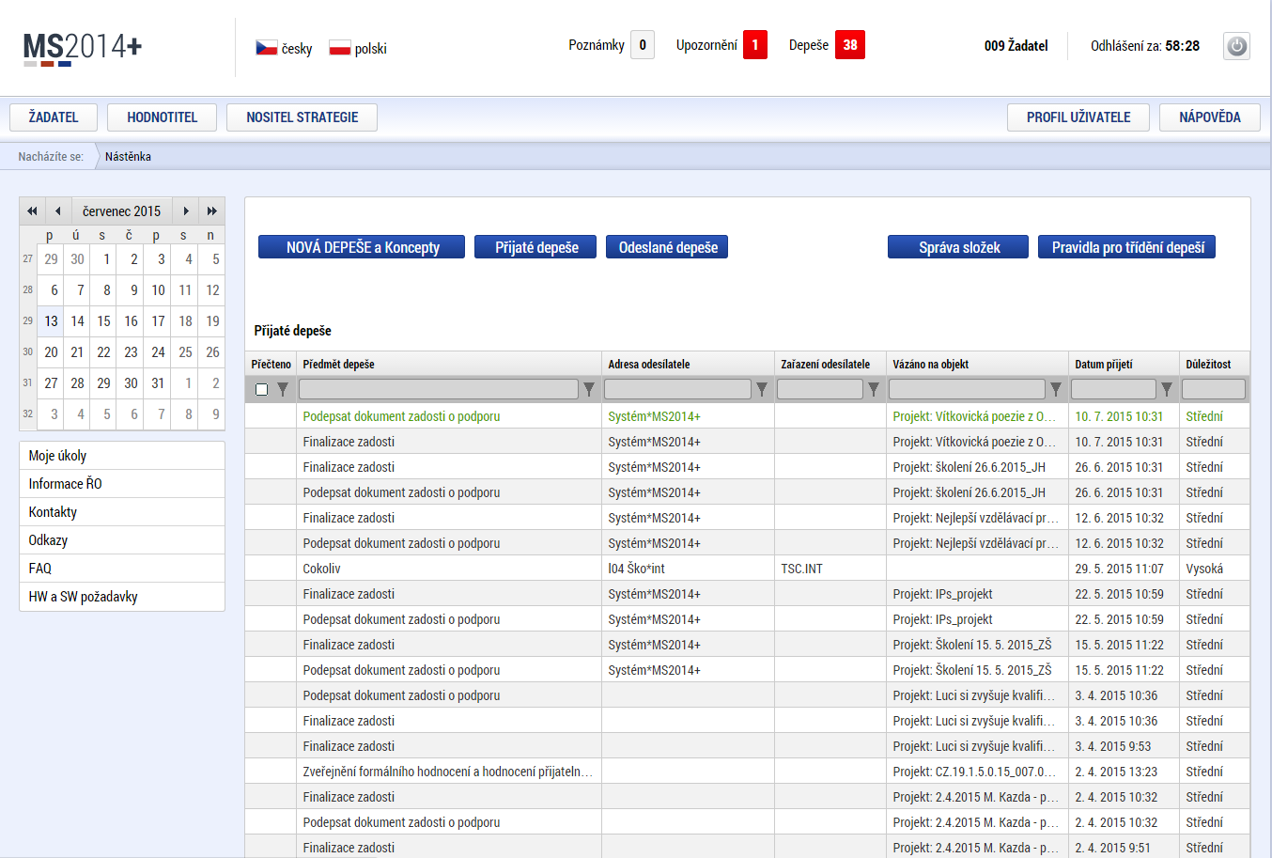The image size is (1272, 858).
Task: Open the NÁPOVĚDA menu
Action: [1210, 117]
